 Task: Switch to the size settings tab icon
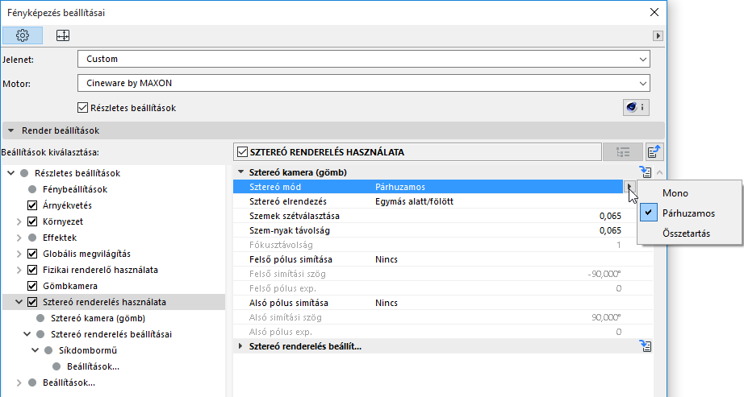63,35
